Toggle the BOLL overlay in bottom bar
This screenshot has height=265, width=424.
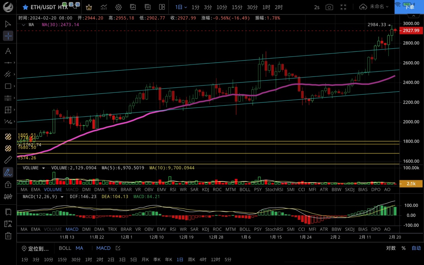click(x=65, y=248)
